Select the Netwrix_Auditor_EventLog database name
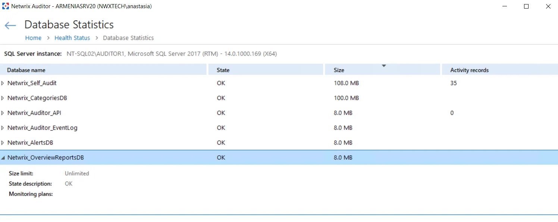This screenshot has width=558, height=222. click(x=43, y=128)
